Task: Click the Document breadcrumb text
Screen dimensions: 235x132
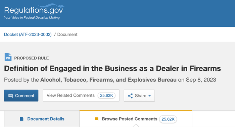Action: tap(67, 35)
